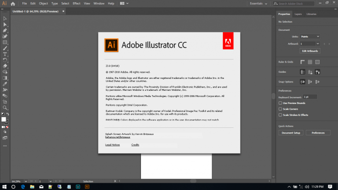Toggle Snap to Grid option

317,82
